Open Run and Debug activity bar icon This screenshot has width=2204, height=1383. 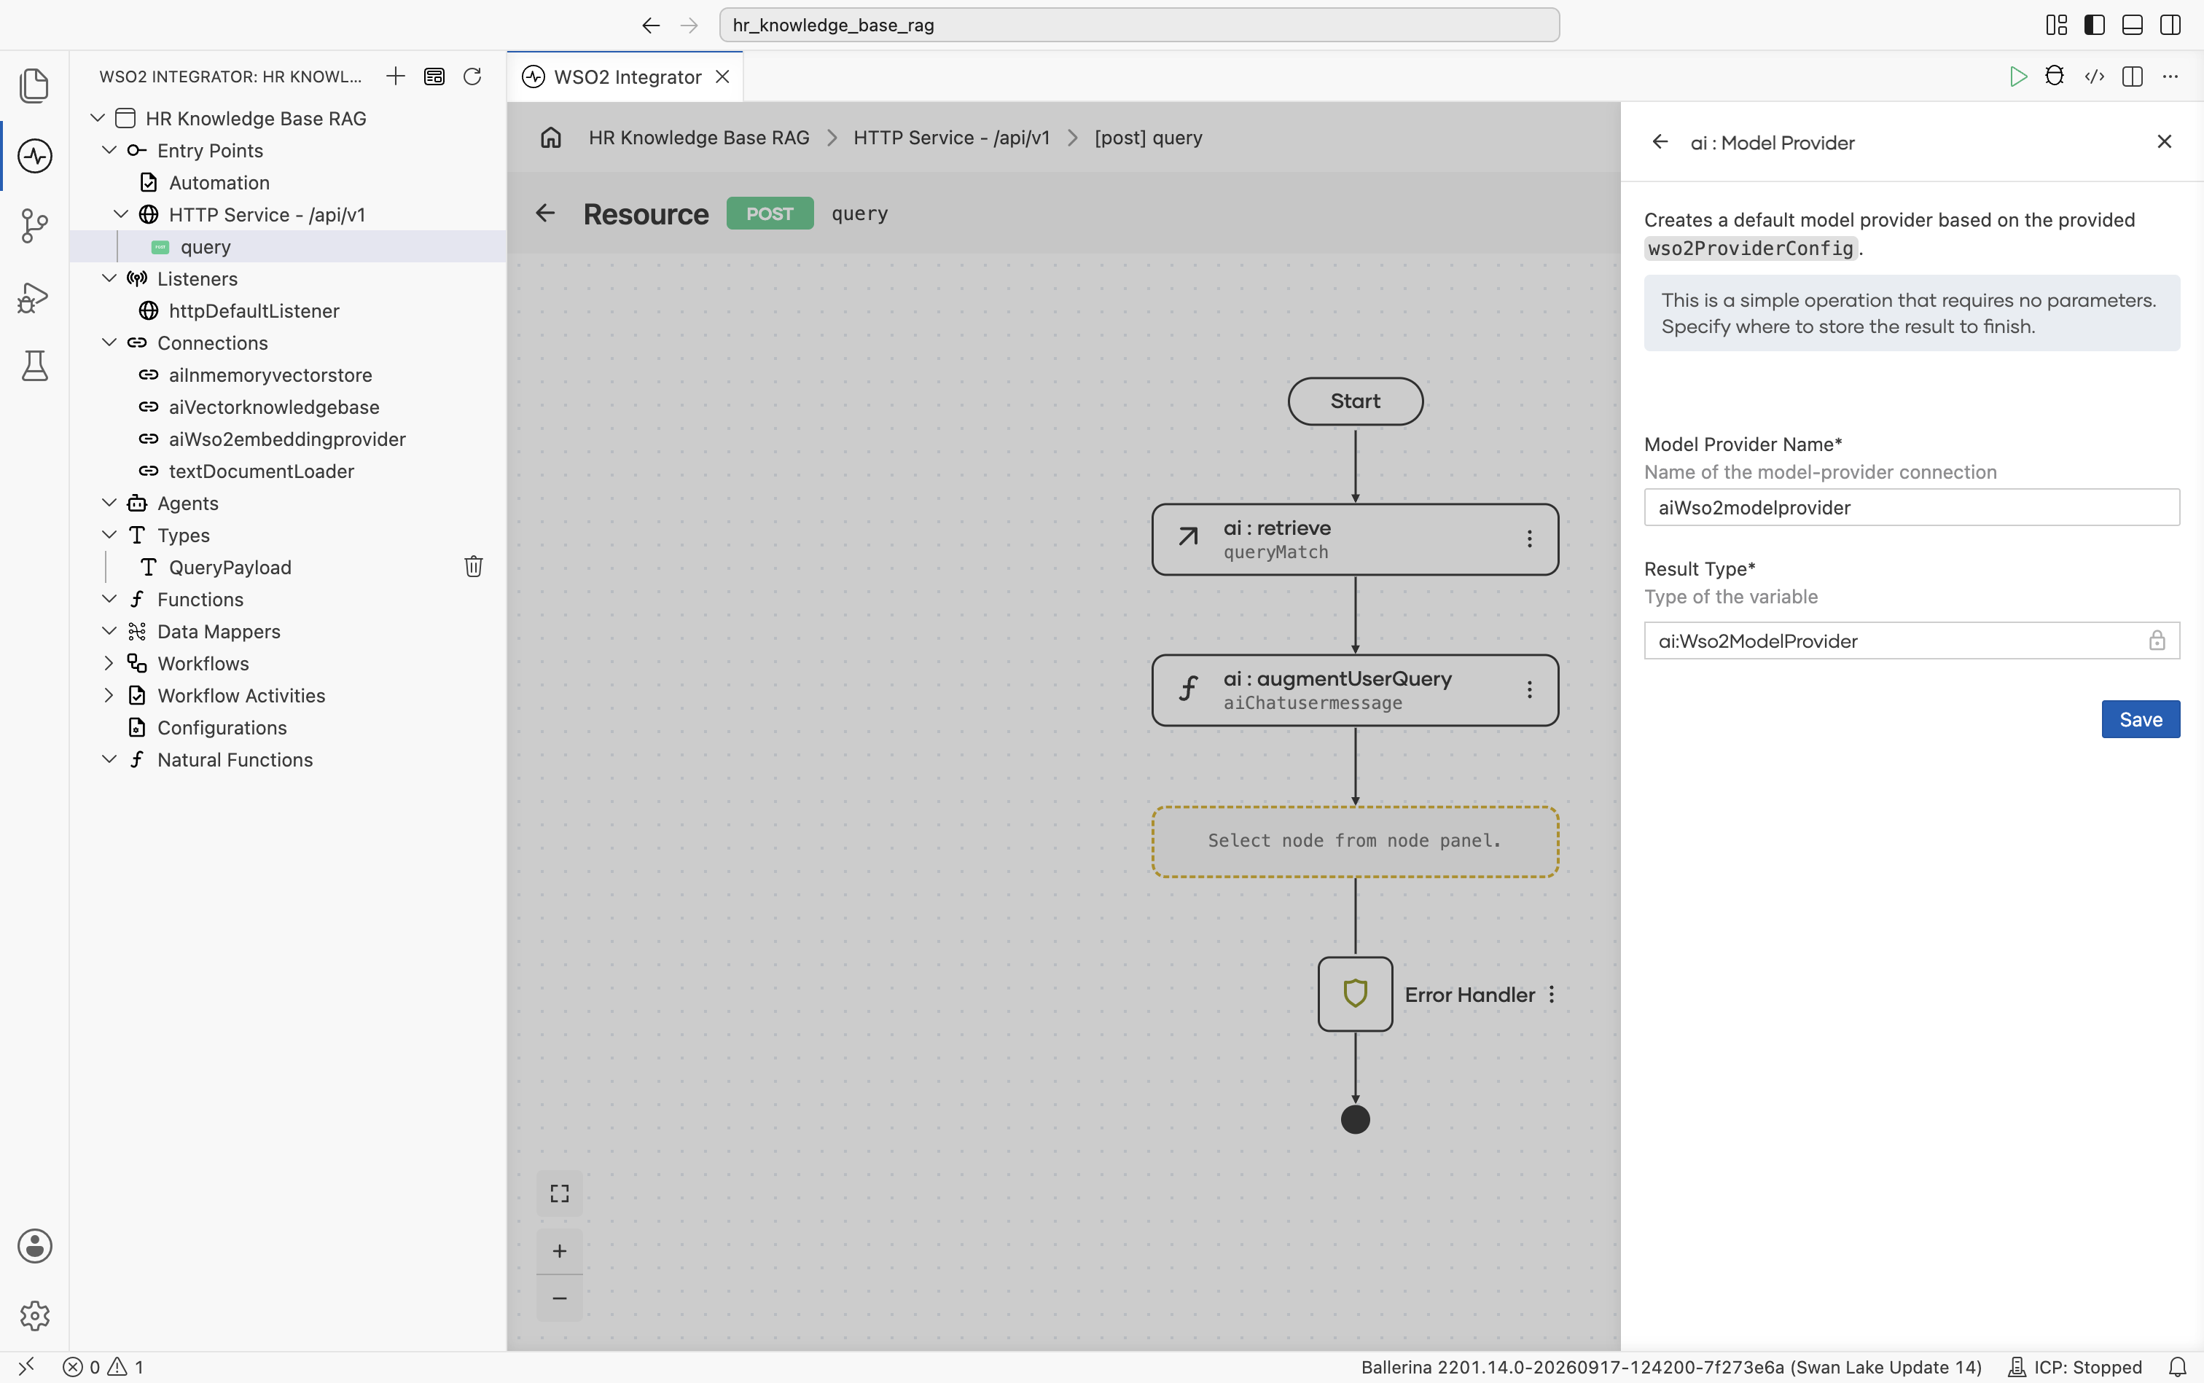(35, 297)
